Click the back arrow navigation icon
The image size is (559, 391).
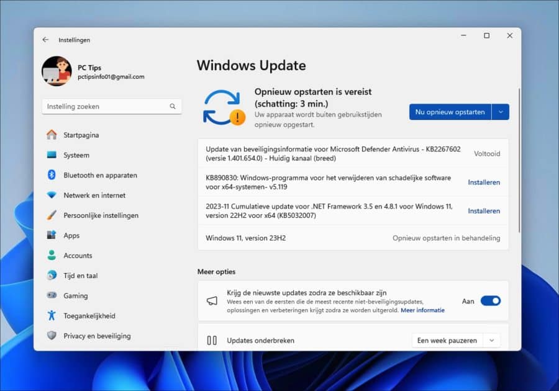tap(45, 39)
